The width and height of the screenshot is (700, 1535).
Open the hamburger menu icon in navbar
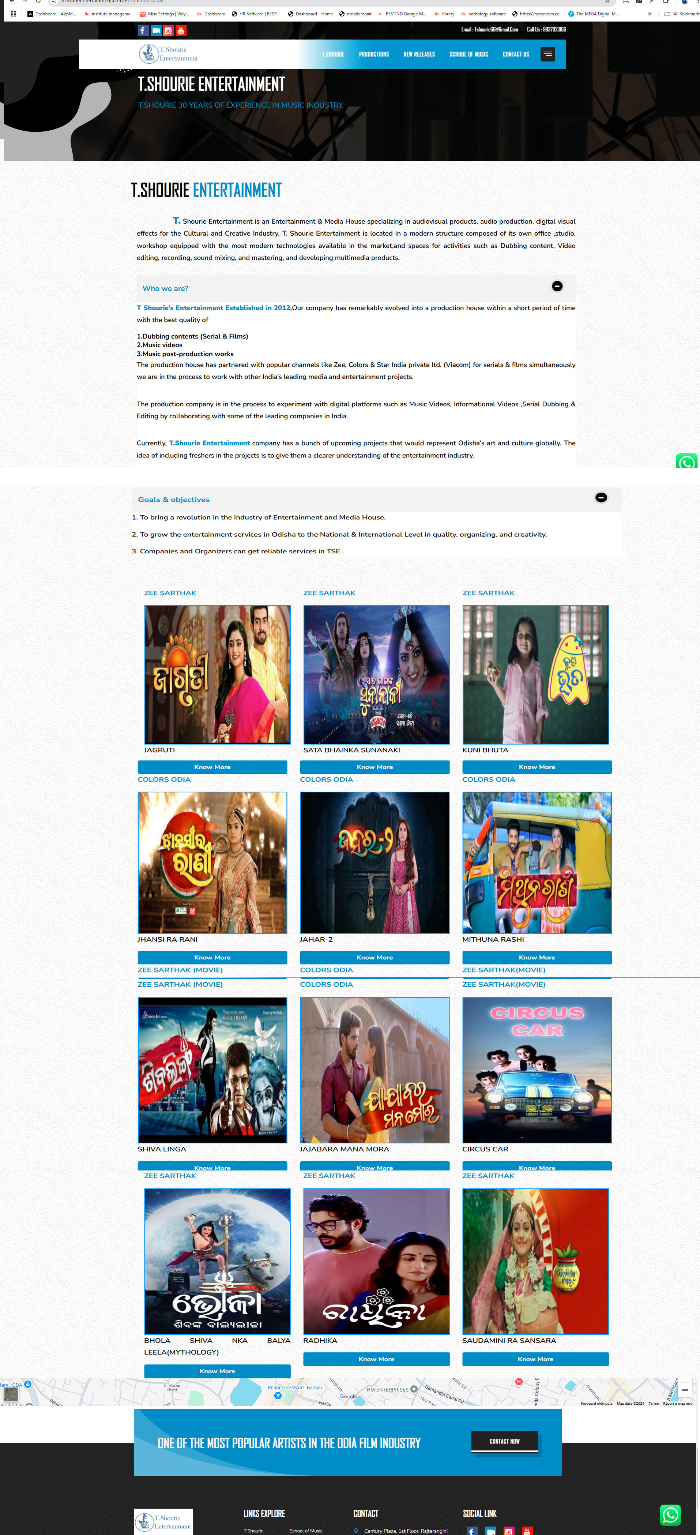[547, 54]
